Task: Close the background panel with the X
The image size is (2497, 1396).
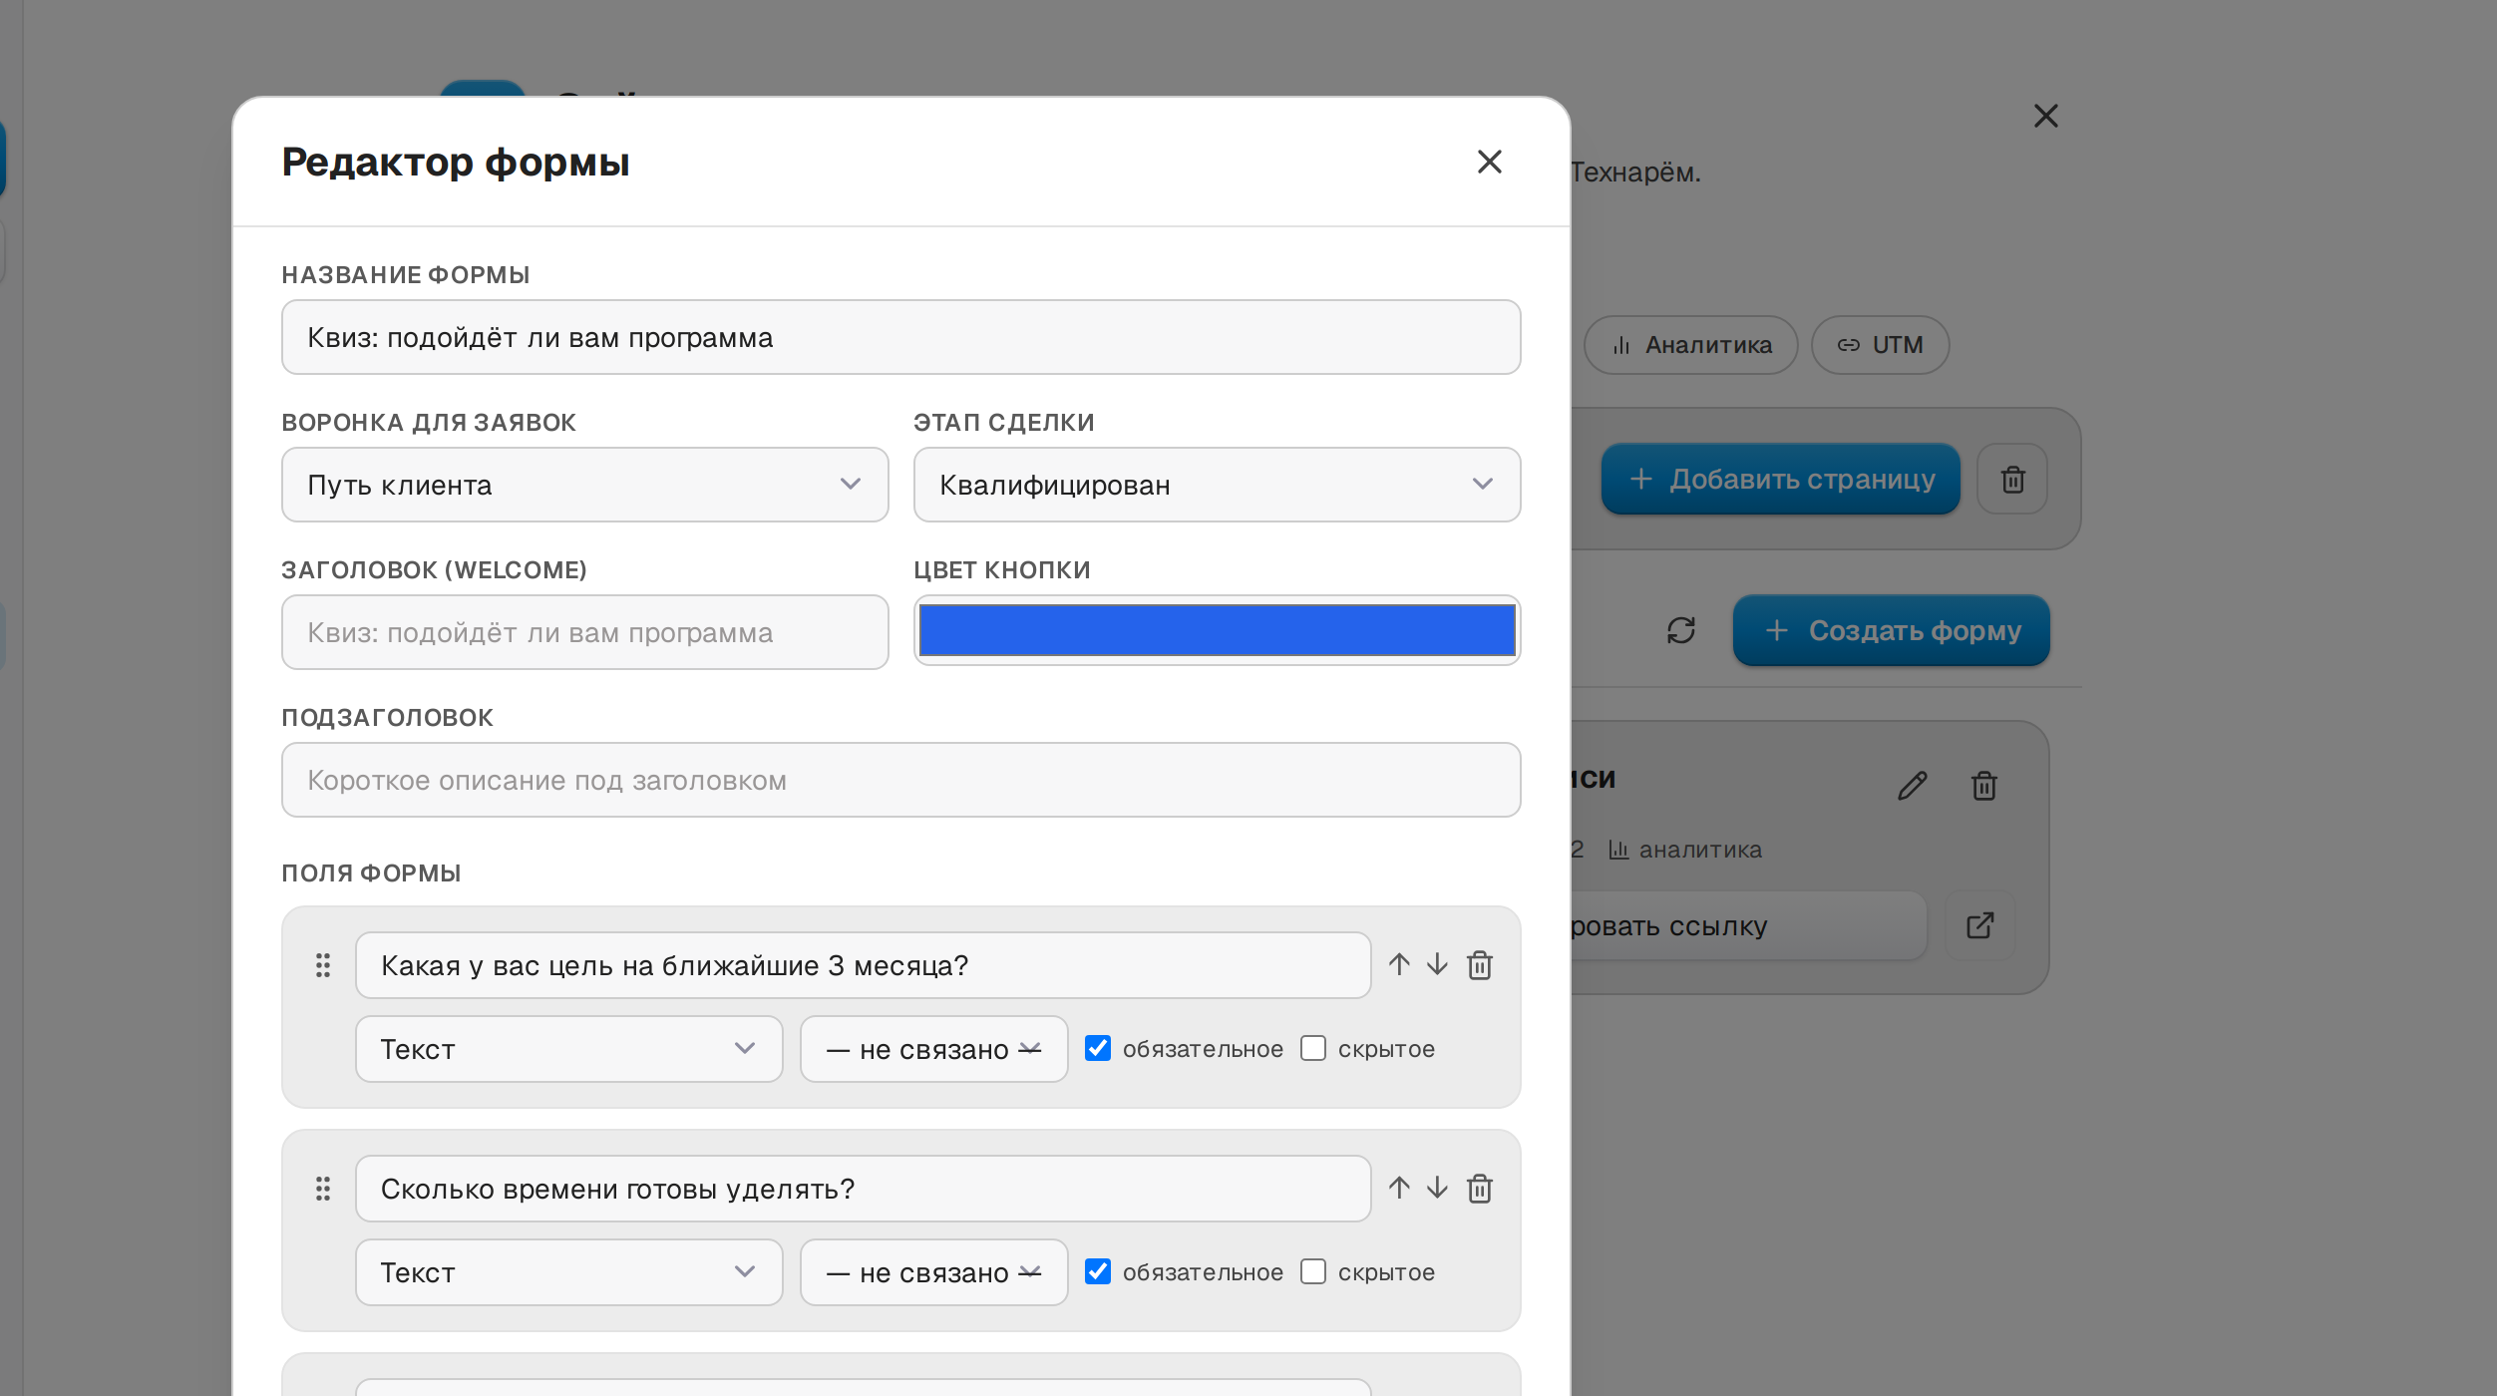Action: point(2046,117)
